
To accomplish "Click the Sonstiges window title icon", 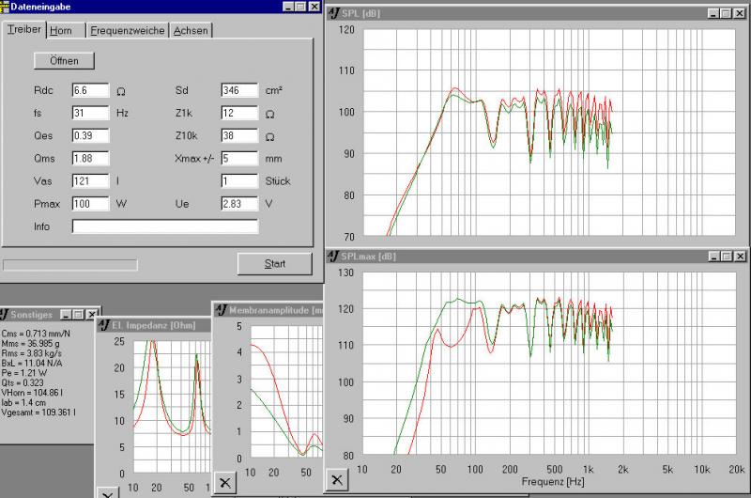I will pyautogui.click(x=6, y=314).
